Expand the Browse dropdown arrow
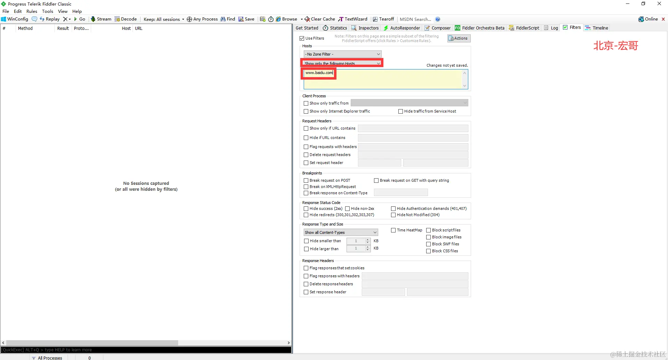This screenshot has height=360, width=668. tap(302, 19)
